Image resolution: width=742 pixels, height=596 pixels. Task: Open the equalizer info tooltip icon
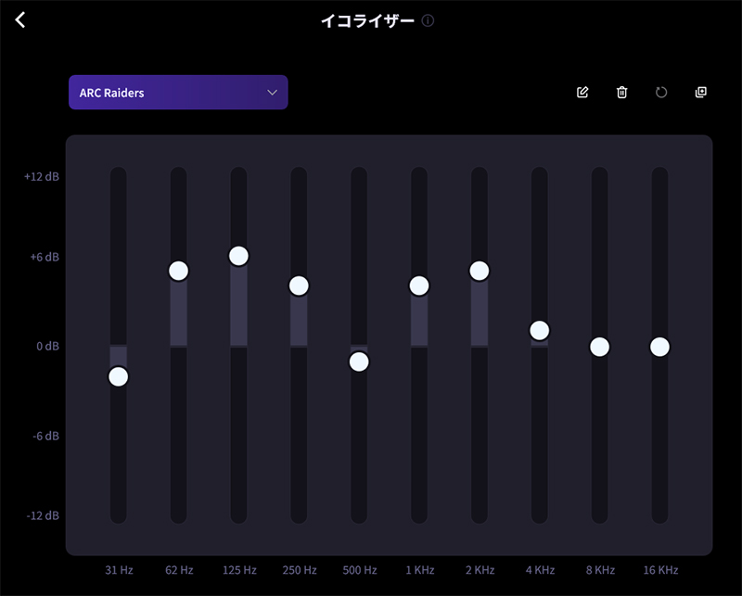(x=428, y=20)
